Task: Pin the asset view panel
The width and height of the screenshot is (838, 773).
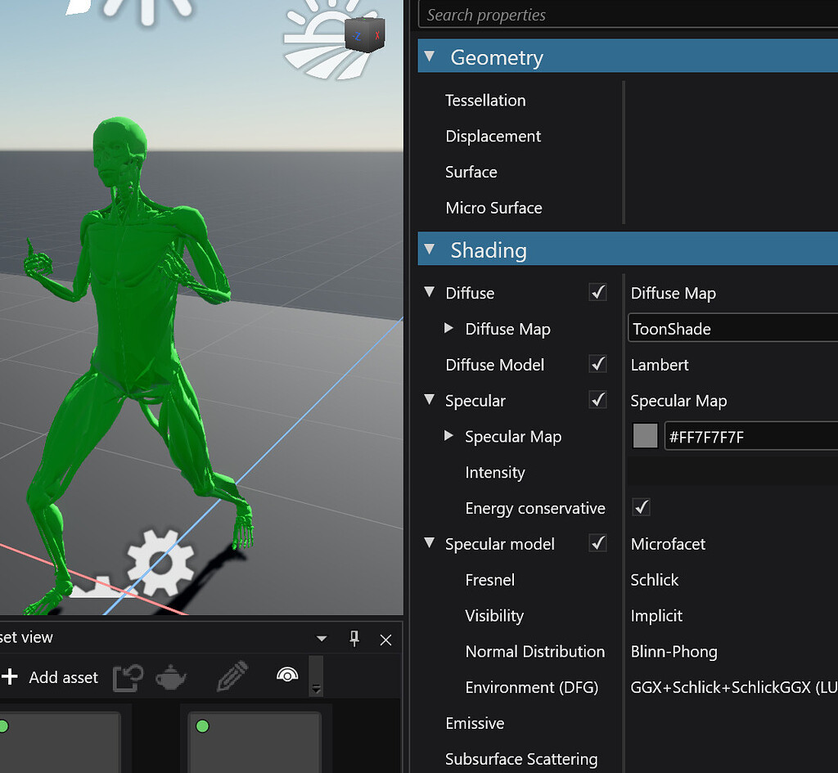Action: click(354, 640)
